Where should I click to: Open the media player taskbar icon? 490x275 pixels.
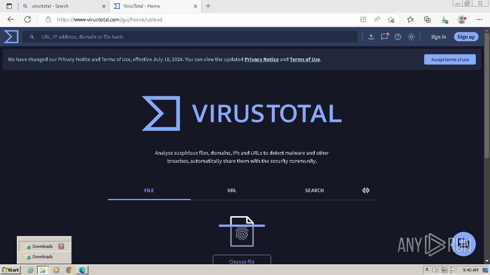(56, 270)
